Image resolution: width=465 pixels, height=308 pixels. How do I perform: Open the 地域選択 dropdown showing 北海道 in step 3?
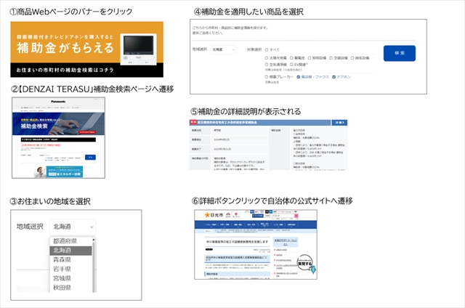pyautogui.click(x=73, y=227)
